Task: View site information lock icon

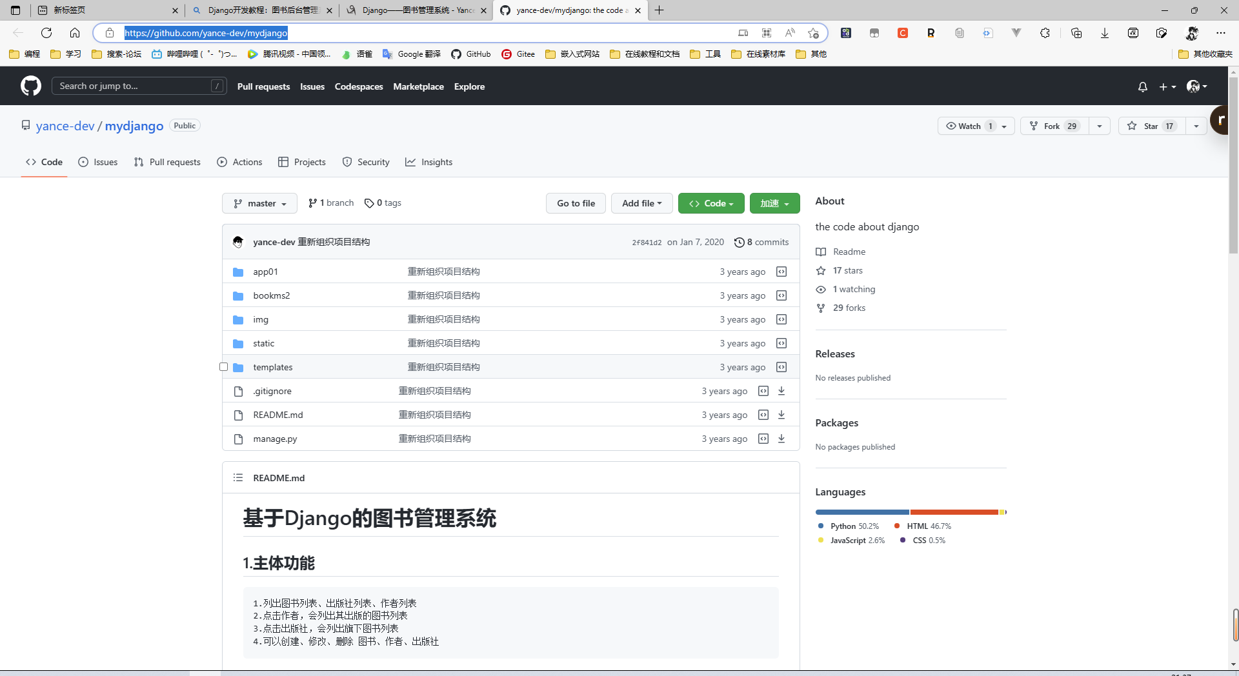Action: (x=110, y=33)
